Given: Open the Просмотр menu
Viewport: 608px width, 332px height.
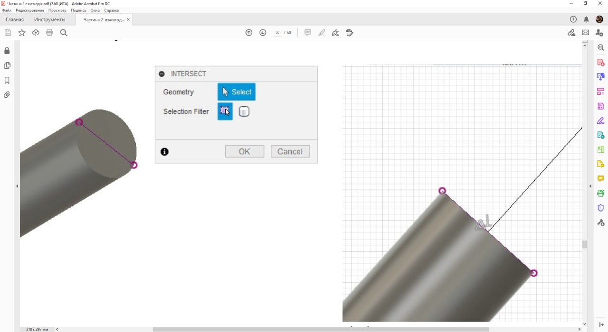Looking at the screenshot, I should (57, 10).
